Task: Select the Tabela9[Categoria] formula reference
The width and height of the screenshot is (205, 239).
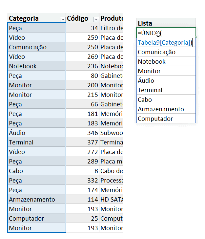Action: 164,43
